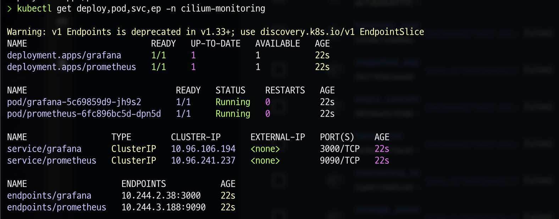The width and height of the screenshot is (559, 219).
Task: Click the AVAILABLE column header
Action: tap(278, 44)
